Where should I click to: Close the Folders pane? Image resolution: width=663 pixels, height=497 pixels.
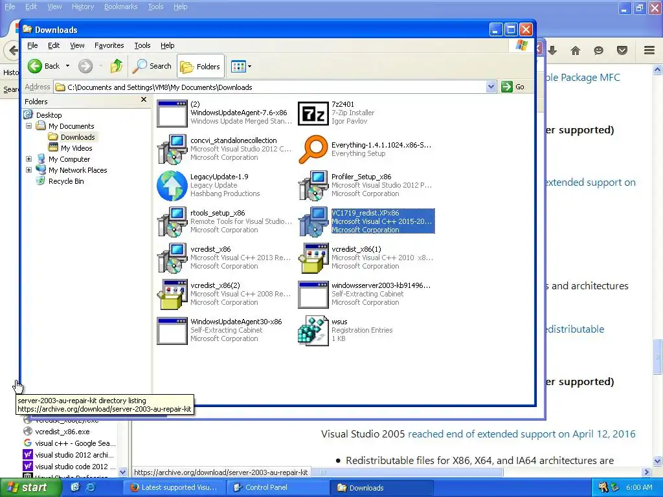(144, 100)
